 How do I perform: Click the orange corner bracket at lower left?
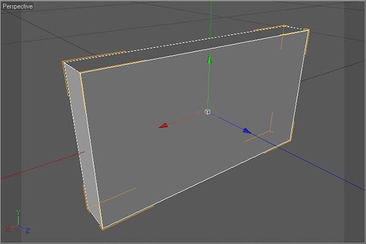point(116,195)
